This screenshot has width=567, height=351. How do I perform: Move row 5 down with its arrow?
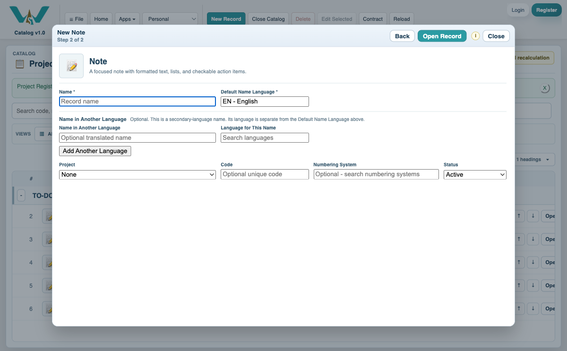pos(533,285)
